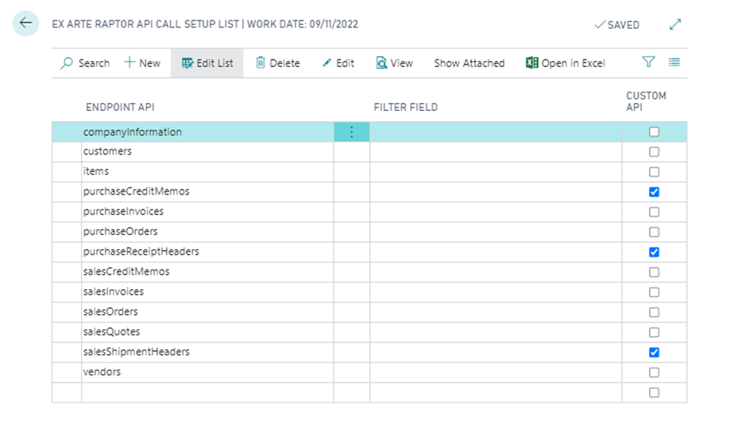This screenshot has width=738, height=425.
Task: Click the Delete trash icon
Action: pyautogui.click(x=261, y=63)
